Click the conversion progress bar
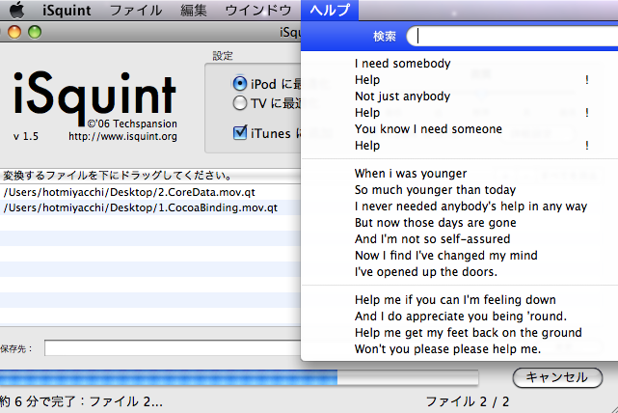This screenshot has height=413, width=618. click(239, 377)
